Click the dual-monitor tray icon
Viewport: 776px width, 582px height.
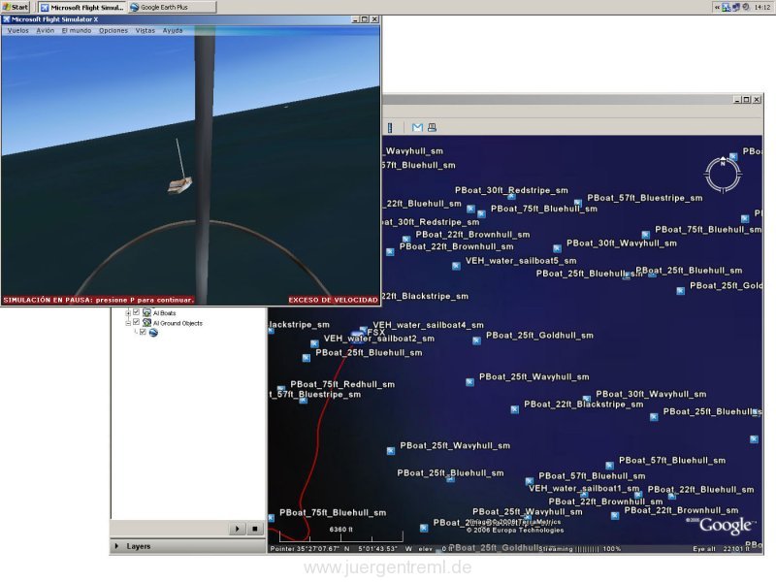click(x=736, y=7)
